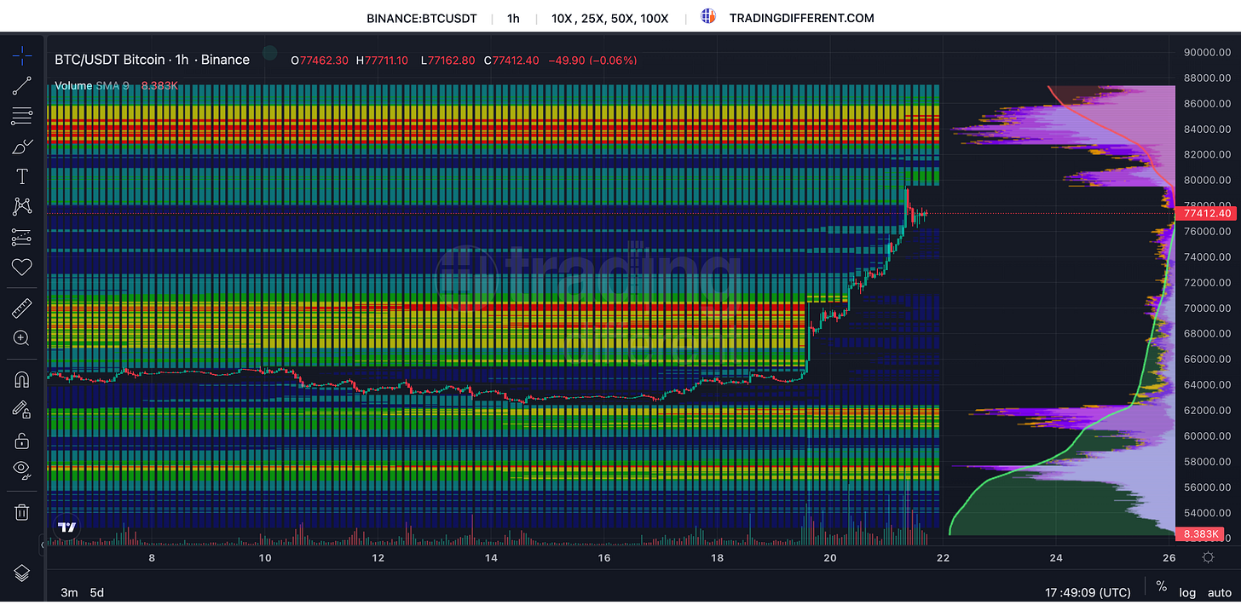This screenshot has width=1241, height=605.
Task: Click the −49.90 (−0.06%) change value
Action: pos(592,60)
